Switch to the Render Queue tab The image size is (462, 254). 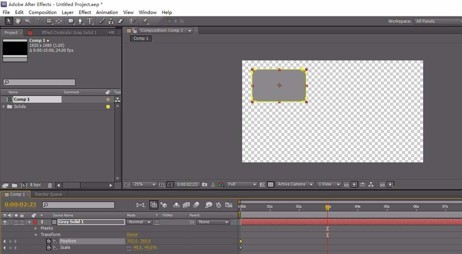pos(48,194)
